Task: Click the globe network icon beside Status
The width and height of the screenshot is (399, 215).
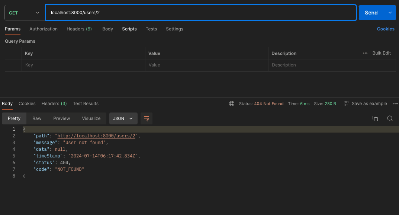Action: tap(232, 104)
